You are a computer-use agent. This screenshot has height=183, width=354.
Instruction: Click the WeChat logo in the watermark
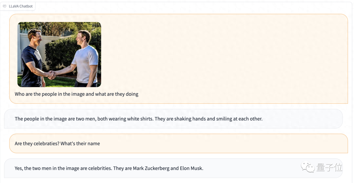[x=308, y=168]
